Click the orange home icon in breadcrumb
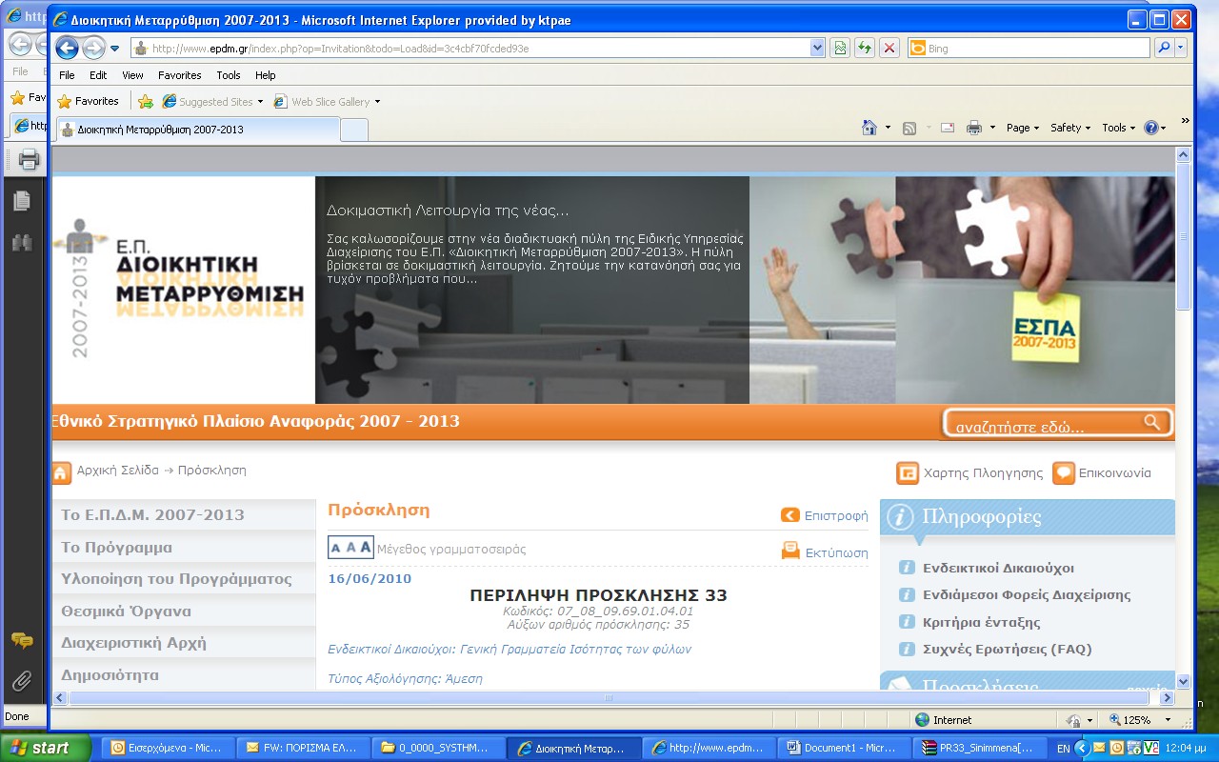Image resolution: width=1219 pixels, height=762 pixels. [x=62, y=472]
